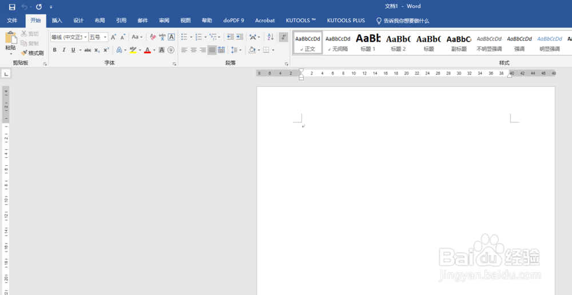Open the Font dialog launcher
The height and width of the screenshot is (295, 572).
tap(174, 64)
